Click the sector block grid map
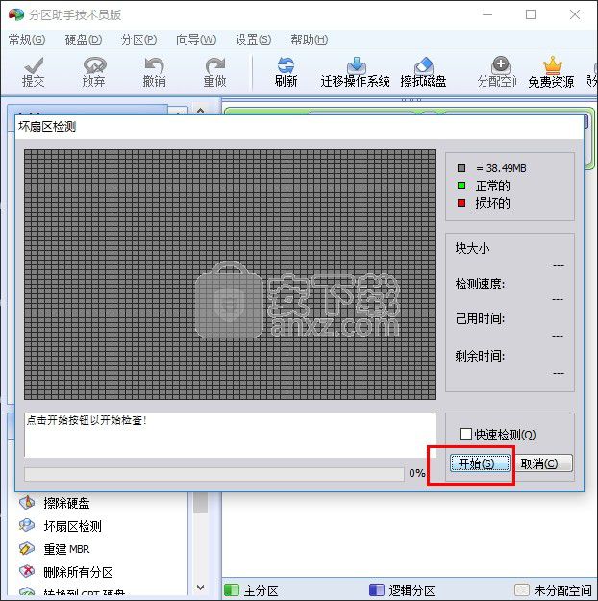This screenshot has height=601, width=598. click(x=230, y=274)
